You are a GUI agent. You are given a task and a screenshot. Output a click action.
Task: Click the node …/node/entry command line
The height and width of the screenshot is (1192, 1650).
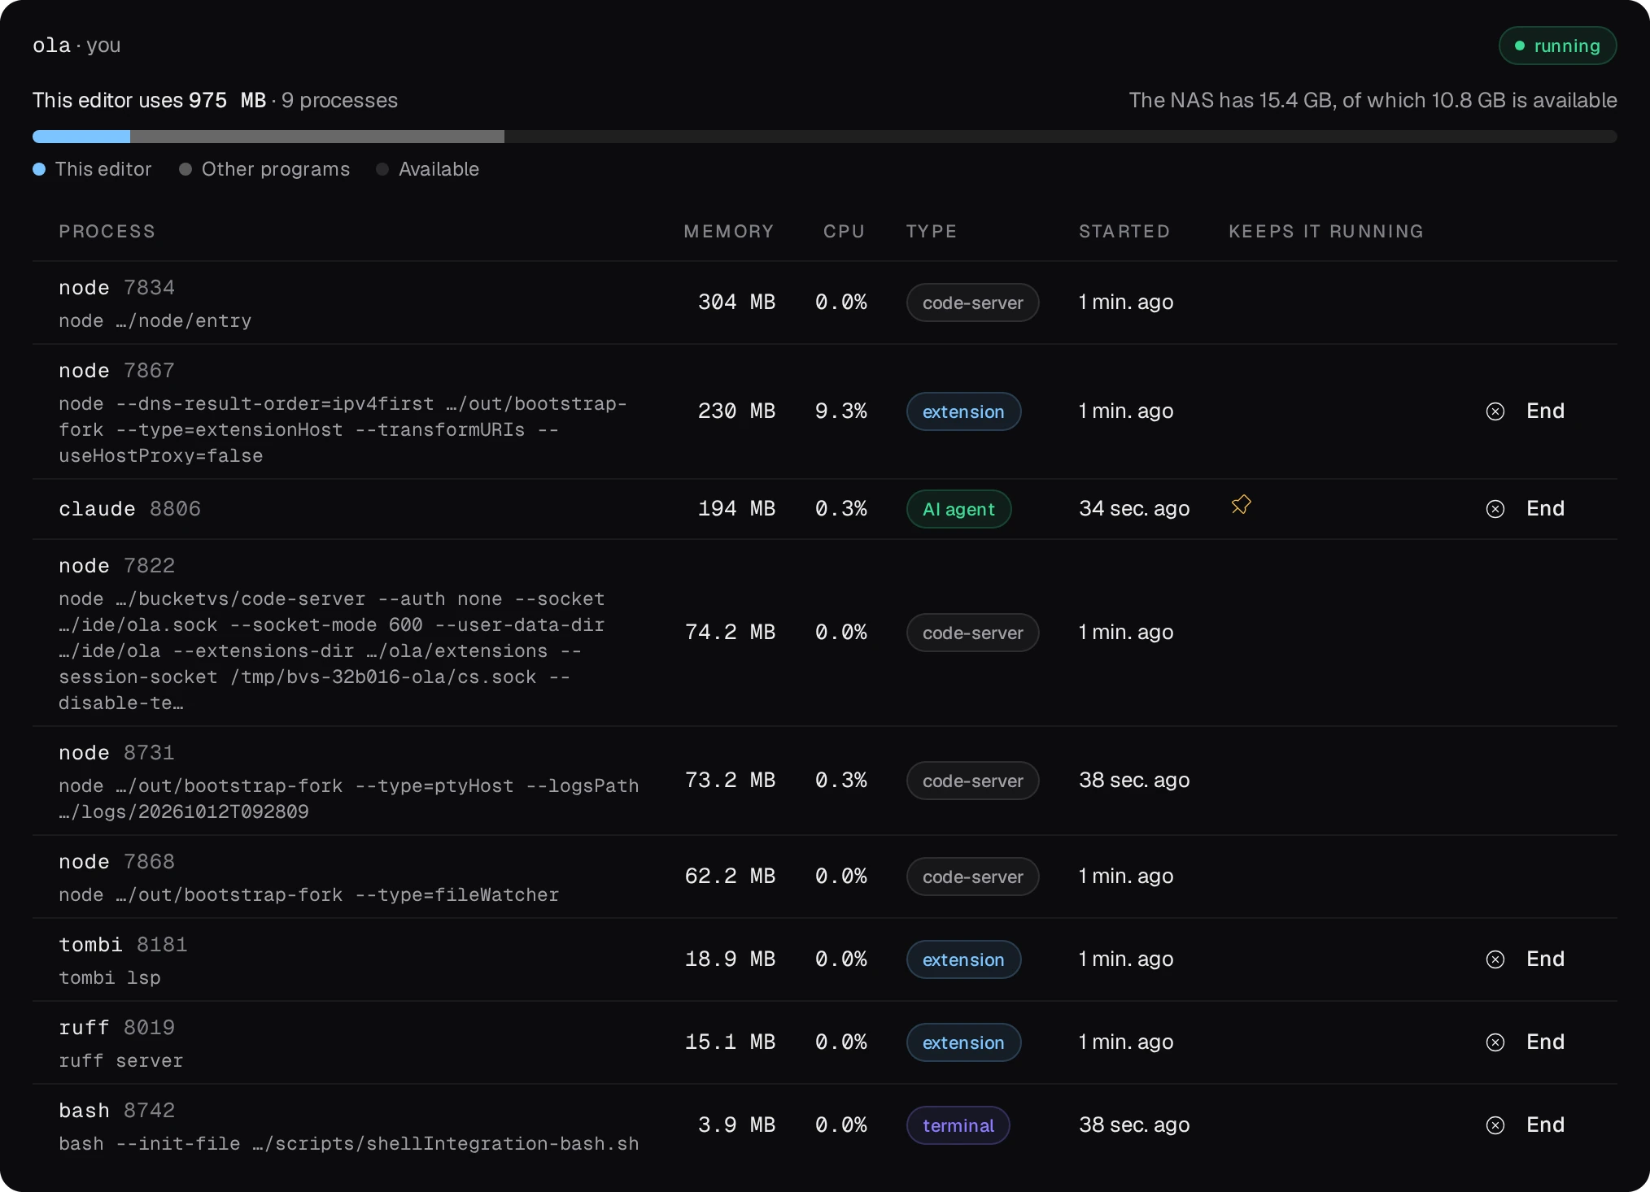(155, 321)
